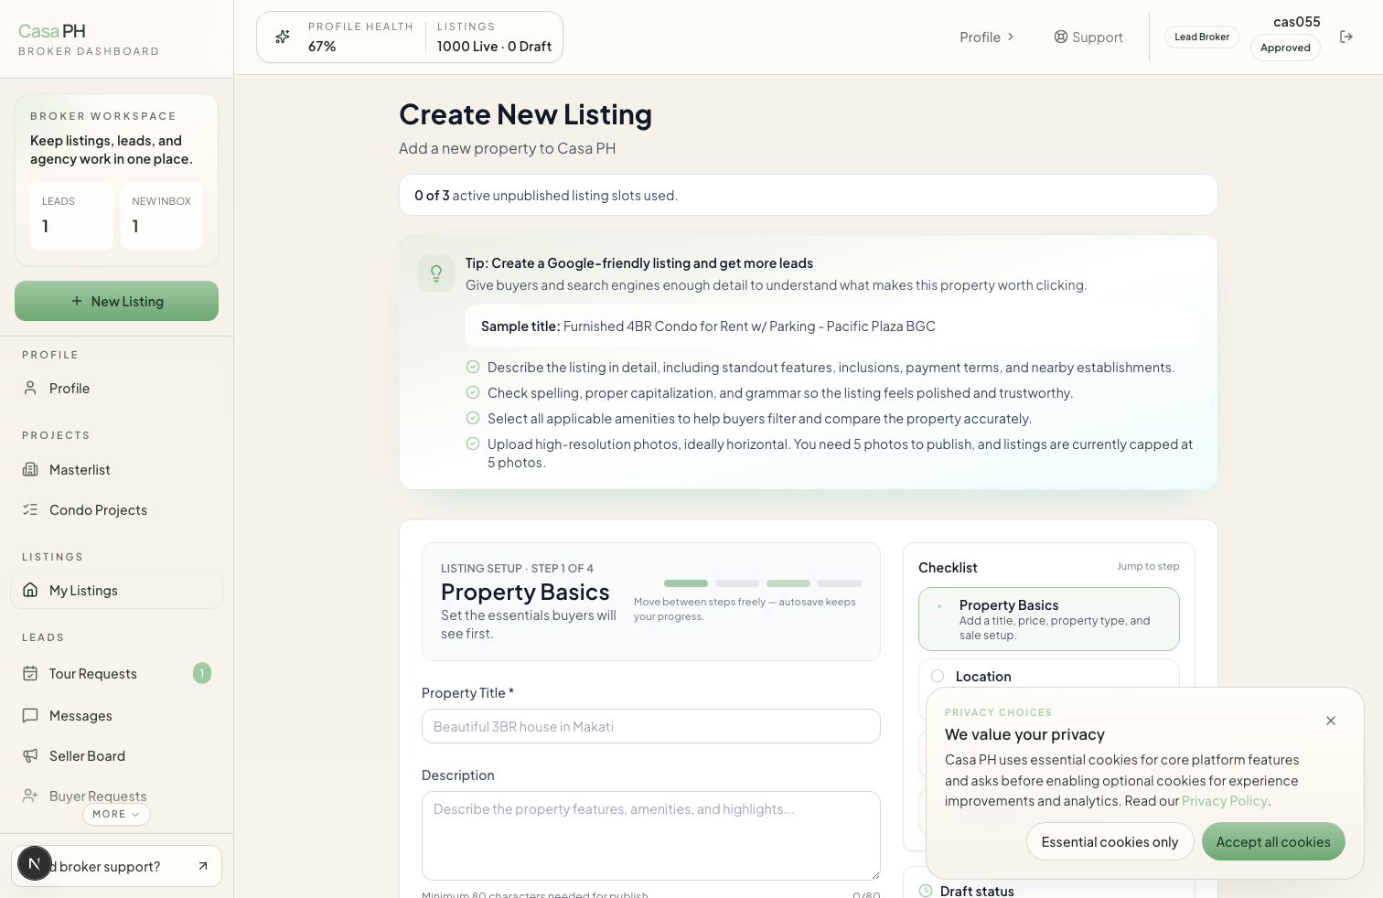Open the broker support chat arrow
Image resolution: width=1383 pixels, height=898 pixels.
click(202, 865)
